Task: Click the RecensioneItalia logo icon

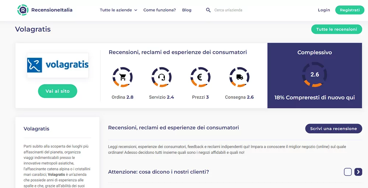Action: [x=23, y=10]
